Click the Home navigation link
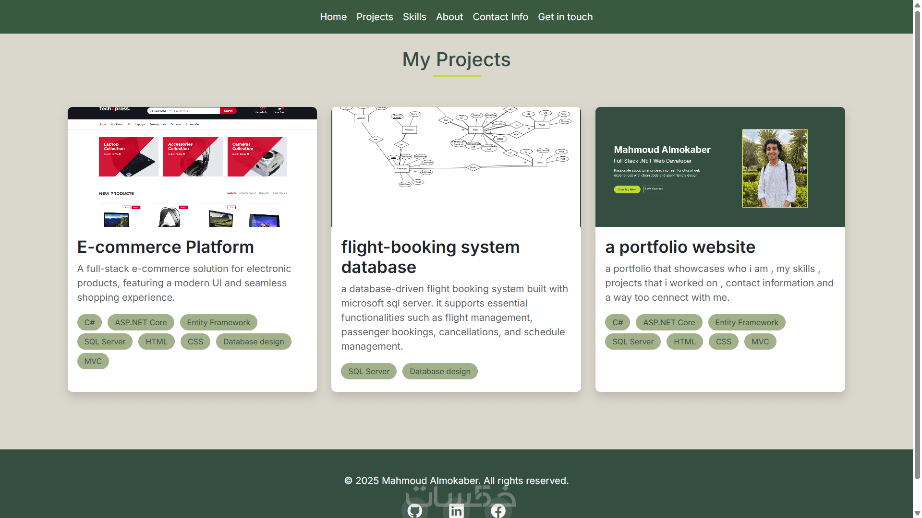This screenshot has height=518, width=922. [333, 17]
